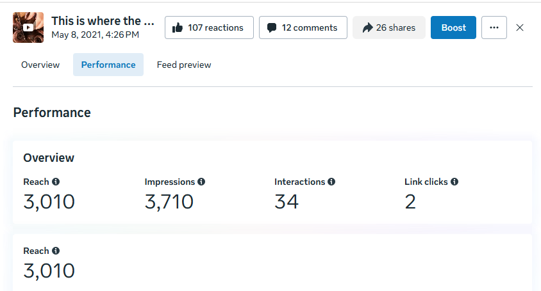Viewport: 541px width, 291px height.
Task: Close the post insights panel
Action: pyautogui.click(x=520, y=28)
